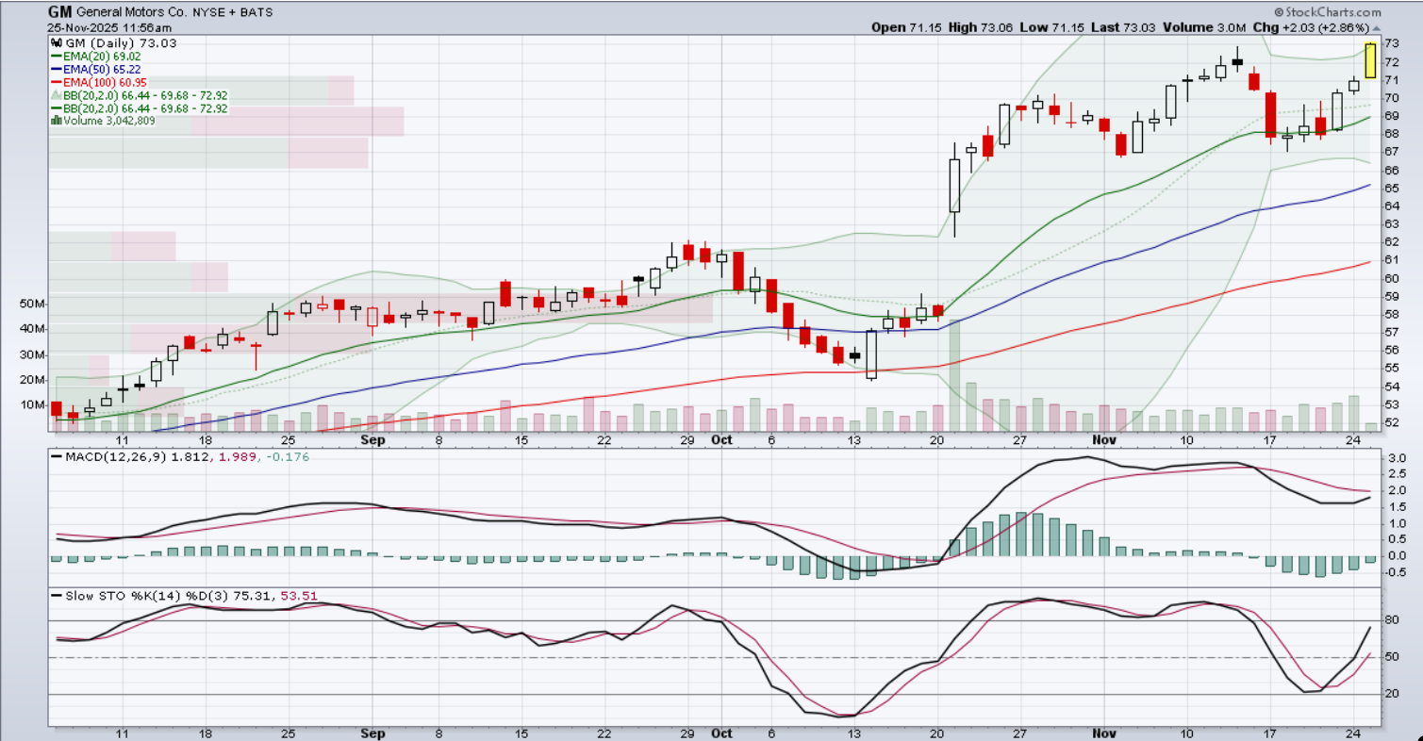Click the 80 level on the Slow STO axis

pyautogui.click(x=1392, y=620)
